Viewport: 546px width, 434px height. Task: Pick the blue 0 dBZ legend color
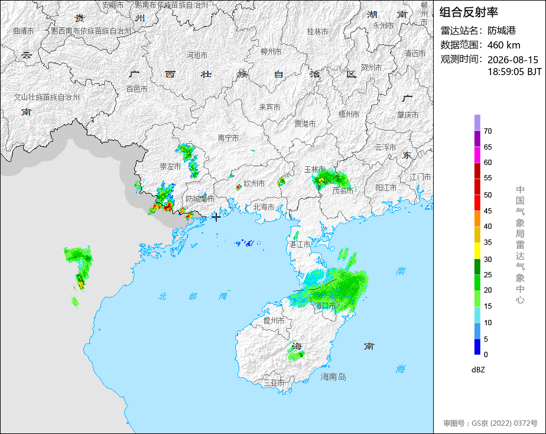[x=477, y=346]
